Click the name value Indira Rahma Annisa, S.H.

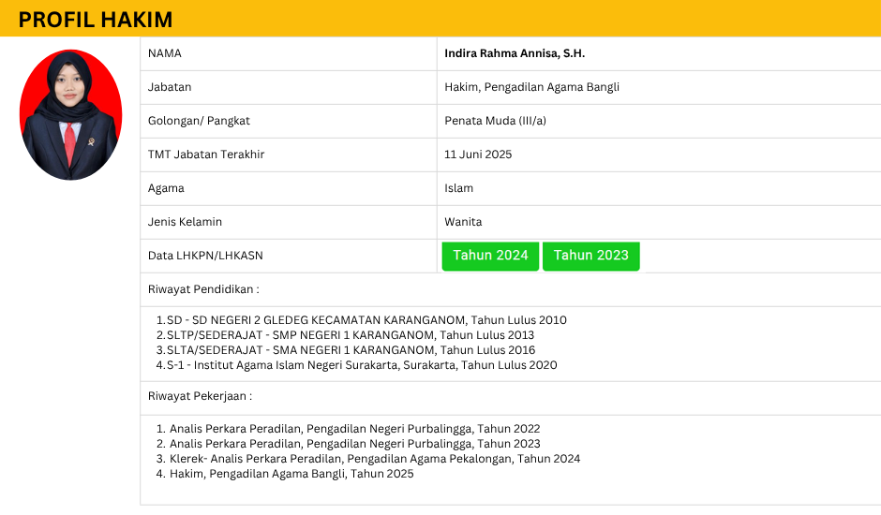pyautogui.click(x=515, y=53)
